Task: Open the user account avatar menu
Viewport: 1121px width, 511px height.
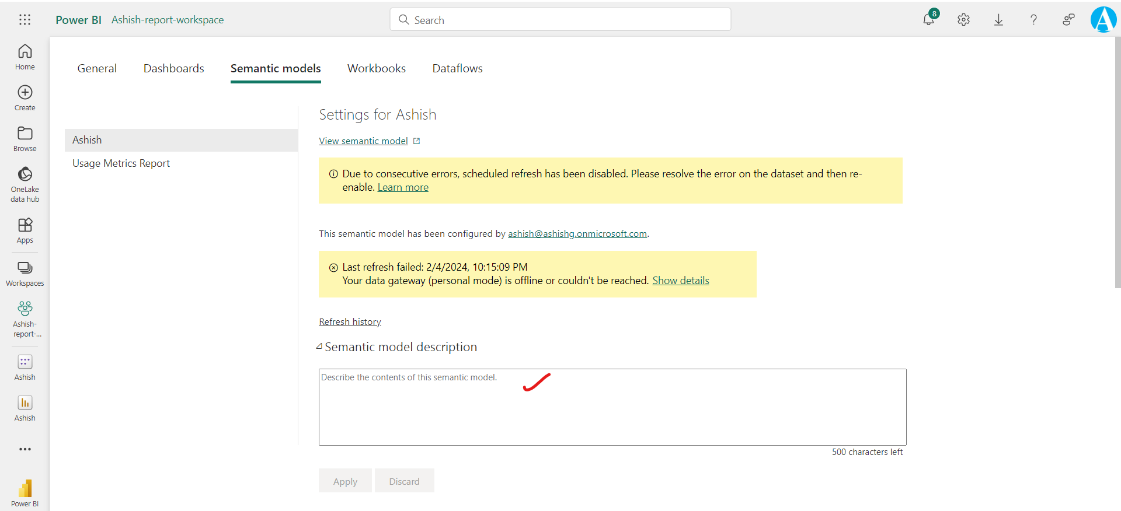Action: 1103,20
